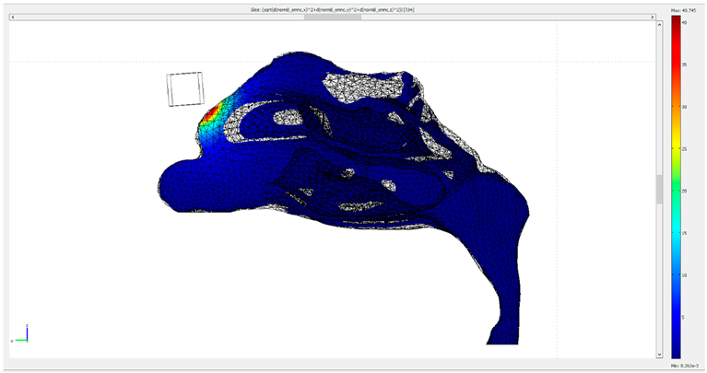707x373 pixels.
Task: Click the Min value label under the legend
Action: (683, 367)
